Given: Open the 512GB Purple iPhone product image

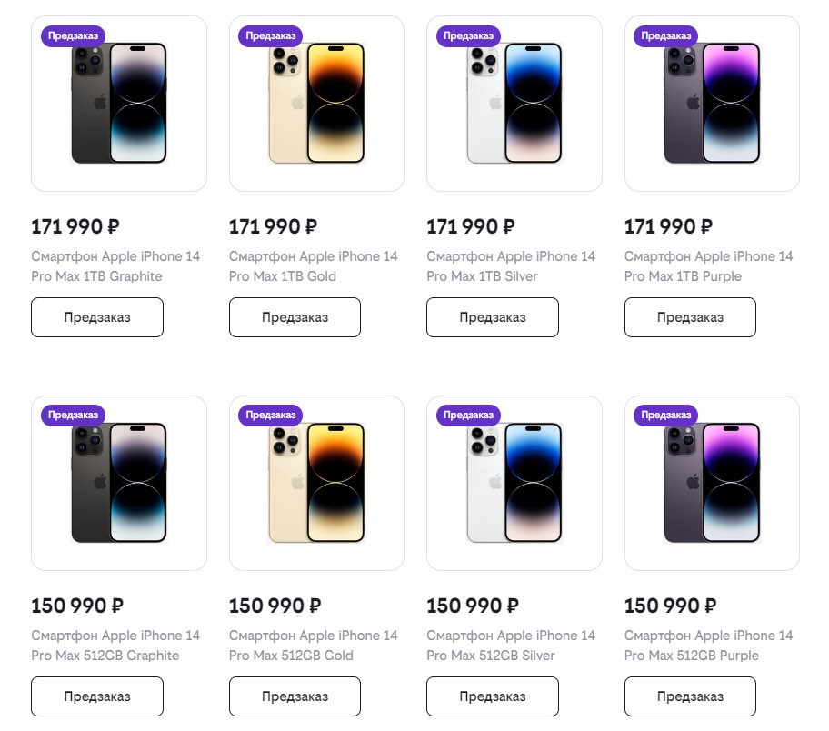Looking at the screenshot, I should [x=712, y=483].
